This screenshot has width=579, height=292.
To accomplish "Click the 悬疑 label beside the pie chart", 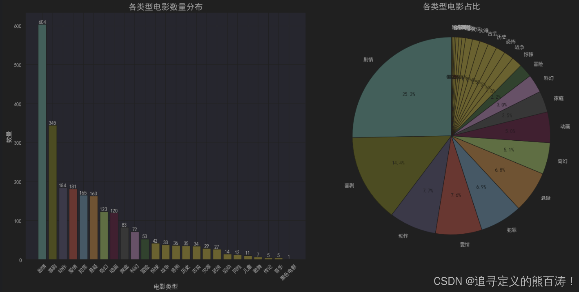I will click(x=546, y=197).
